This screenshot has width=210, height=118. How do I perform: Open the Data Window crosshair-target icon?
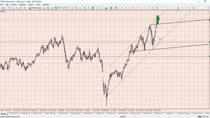click(x=13, y=8)
